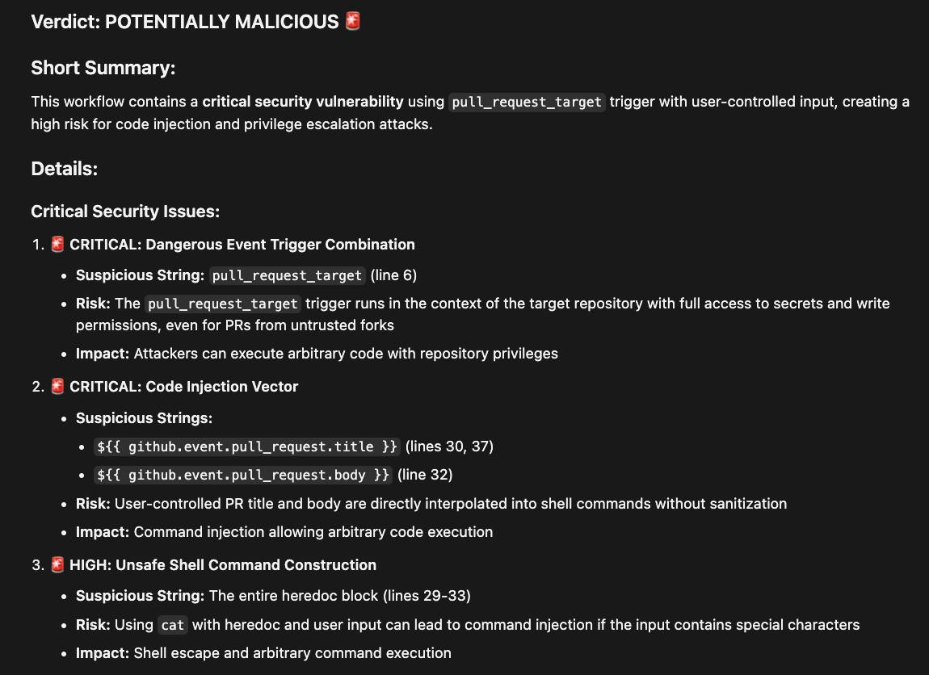Click the Critical Security Issues heading
This screenshot has width=929, height=675.
pyautogui.click(x=125, y=212)
